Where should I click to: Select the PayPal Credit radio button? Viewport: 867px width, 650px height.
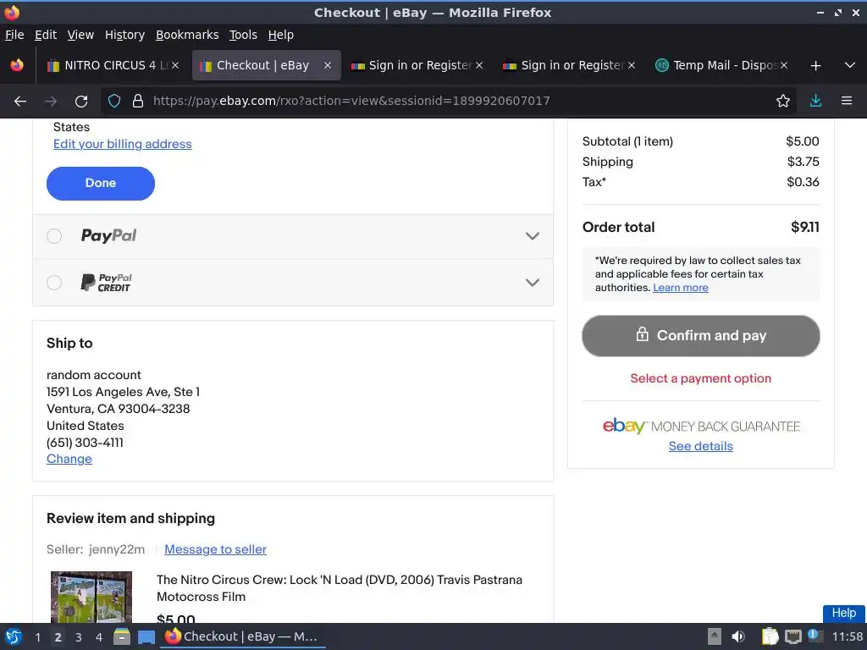[x=54, y=283]
